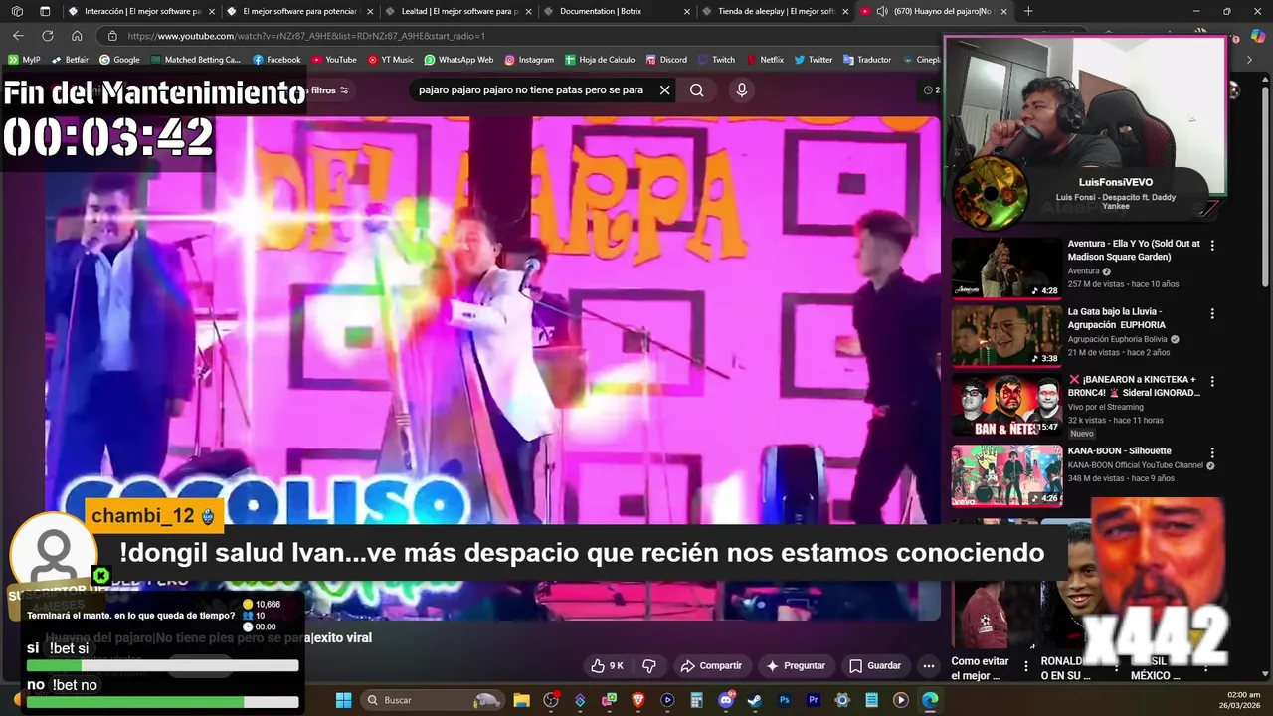
Task: Open Steam from the taskbar
Action: coord(755,700)
